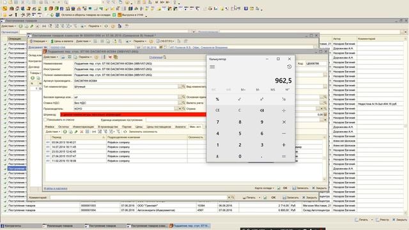Click 'OK' in the receipt document footer
409x230 pixels.
coord(273,197)
